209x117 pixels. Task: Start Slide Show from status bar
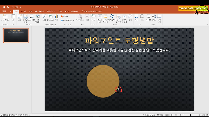click(180, 115)
